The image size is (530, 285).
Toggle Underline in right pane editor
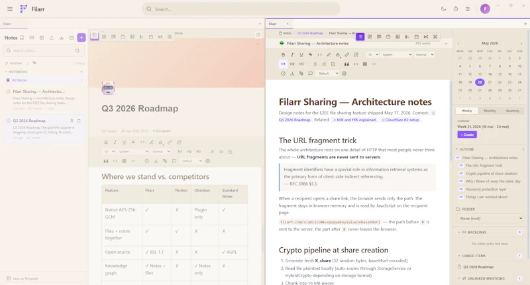point(301,54)
